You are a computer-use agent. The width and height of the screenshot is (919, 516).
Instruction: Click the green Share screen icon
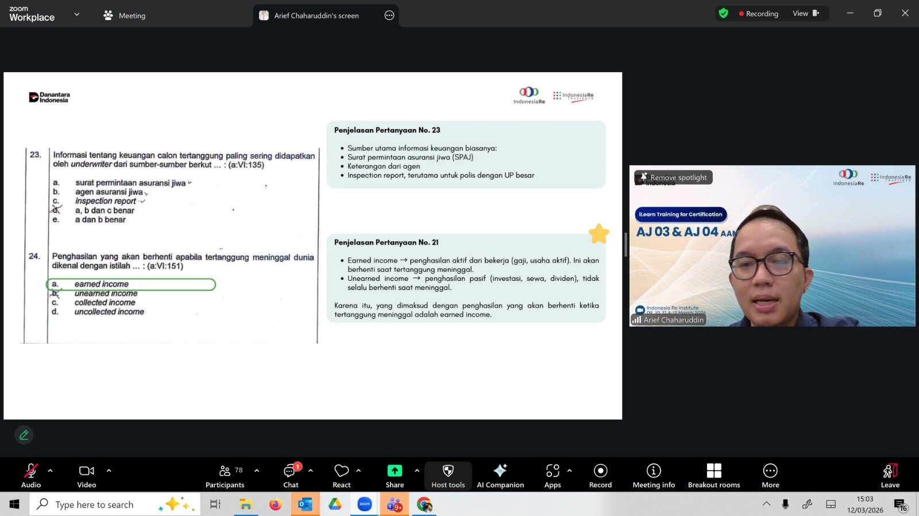tap(395, 471)
